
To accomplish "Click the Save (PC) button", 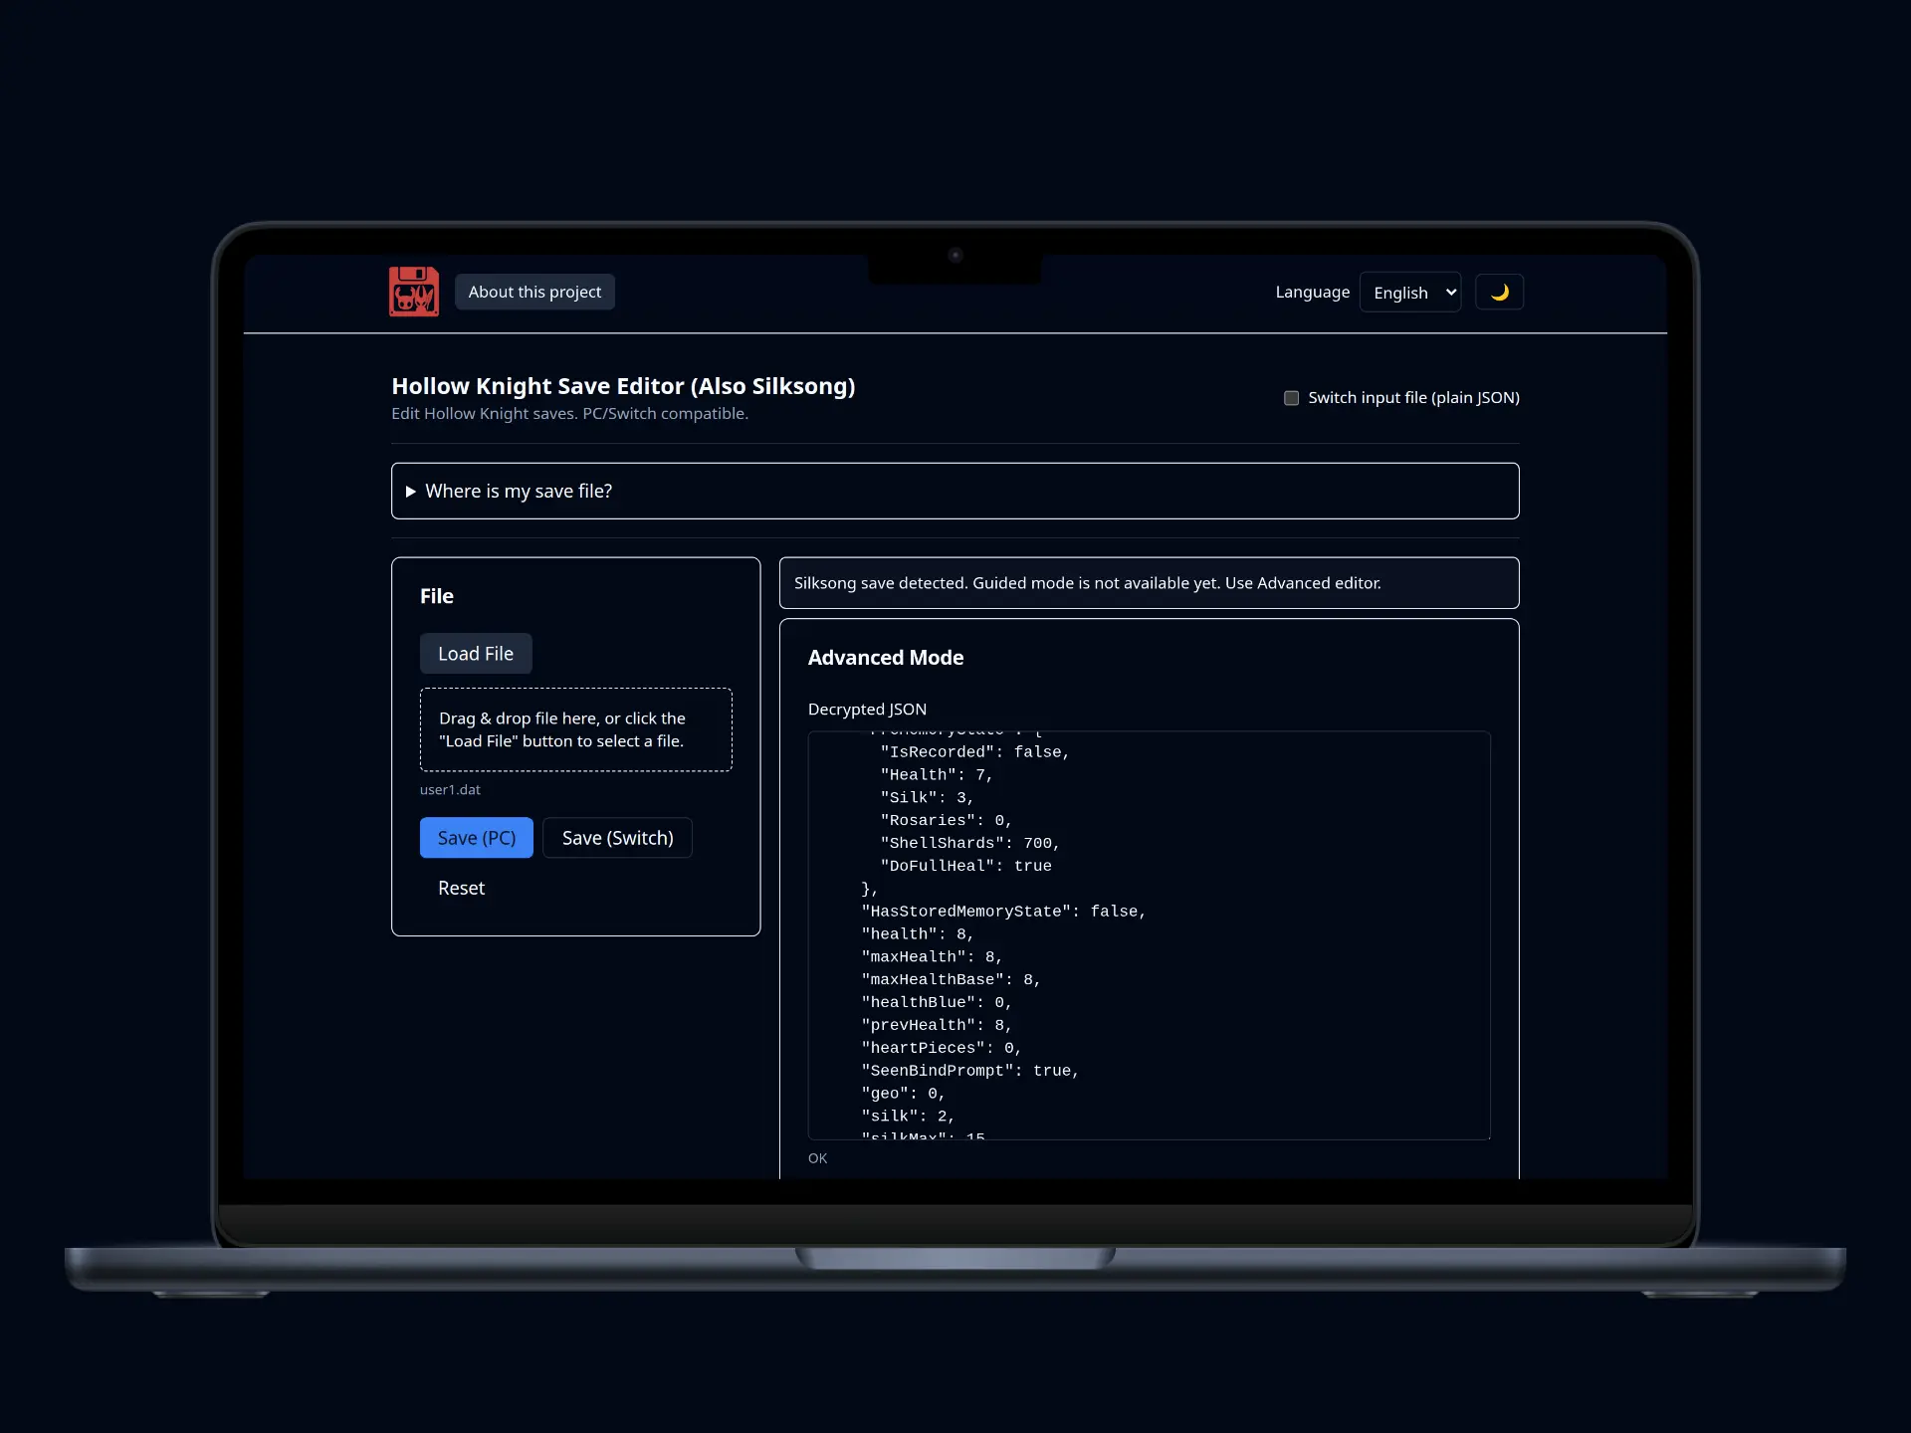I will tap(476, 838).
